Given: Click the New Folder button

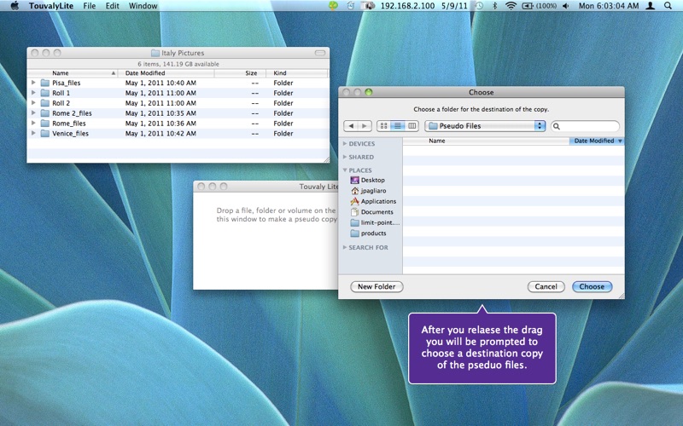Looking at the screenshot, I should (377, 286).
